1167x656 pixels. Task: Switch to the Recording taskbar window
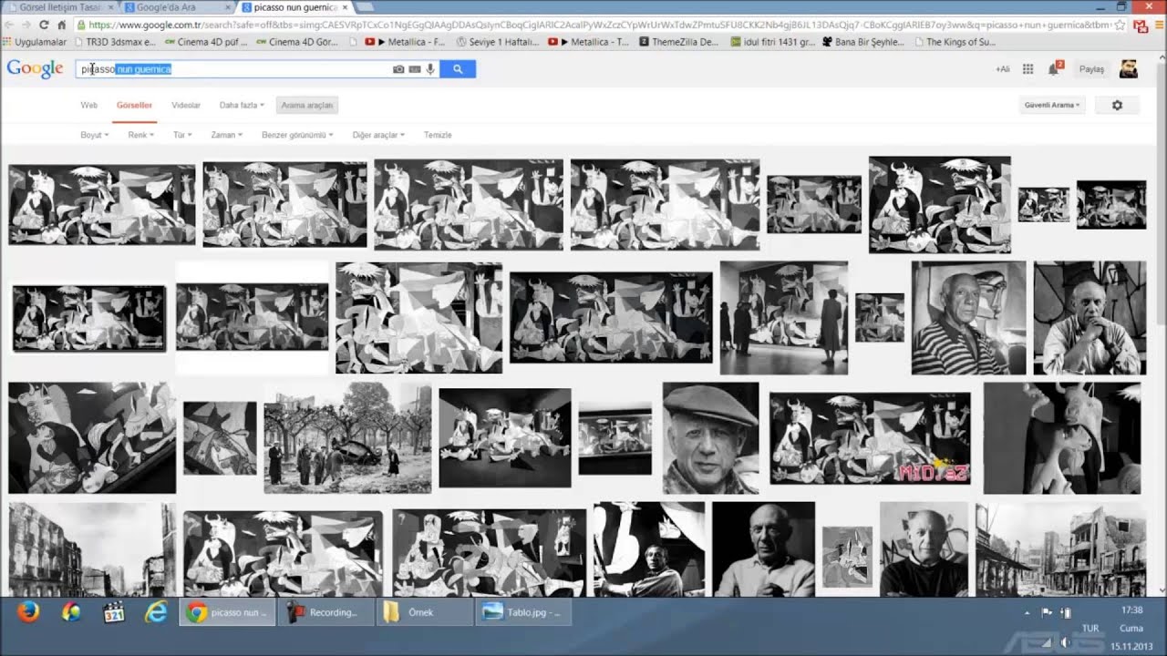tap(327, 612)
